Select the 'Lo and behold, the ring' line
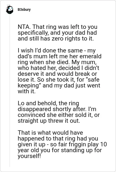 coord(48,103)
